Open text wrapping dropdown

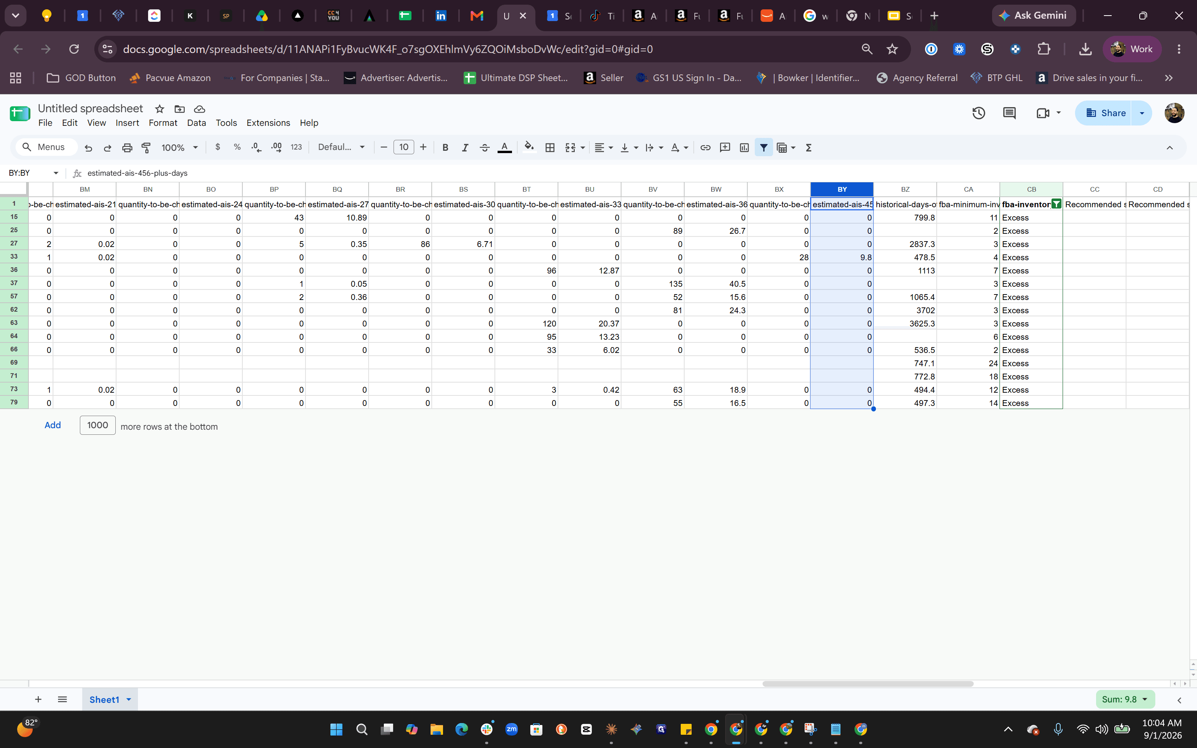(654, 147)
